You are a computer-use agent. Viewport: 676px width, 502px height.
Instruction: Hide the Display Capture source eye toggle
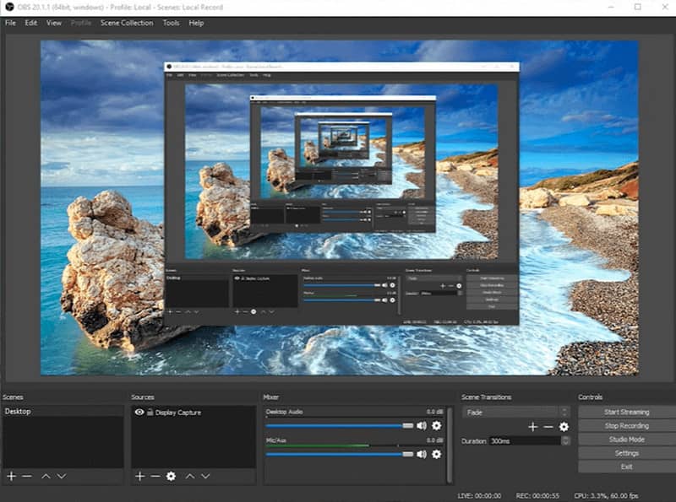pos(139,413)
